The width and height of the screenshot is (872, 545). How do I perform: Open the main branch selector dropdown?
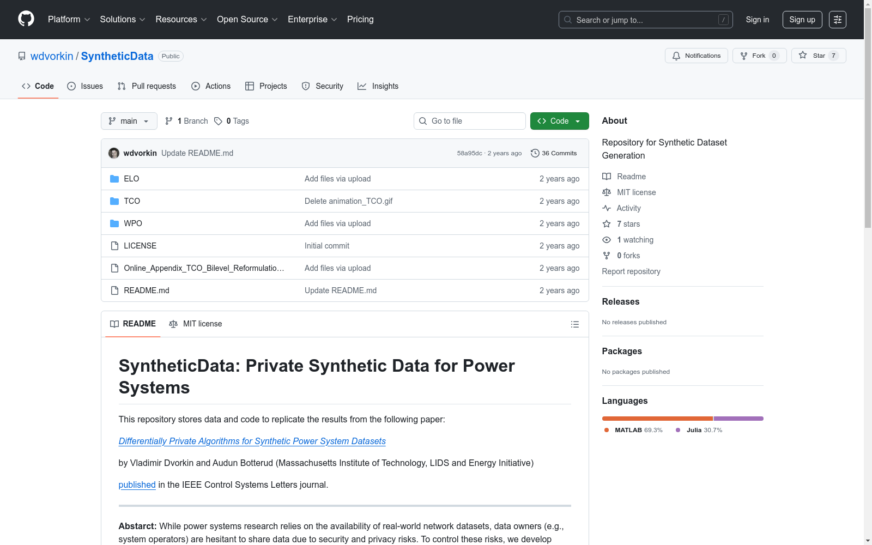coord(129,121)
